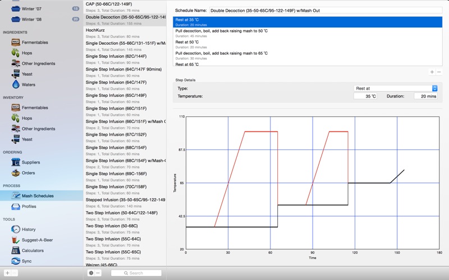Add a new mash step with plus button
This screenshot has height=280, width=449.
pos(432,72)
